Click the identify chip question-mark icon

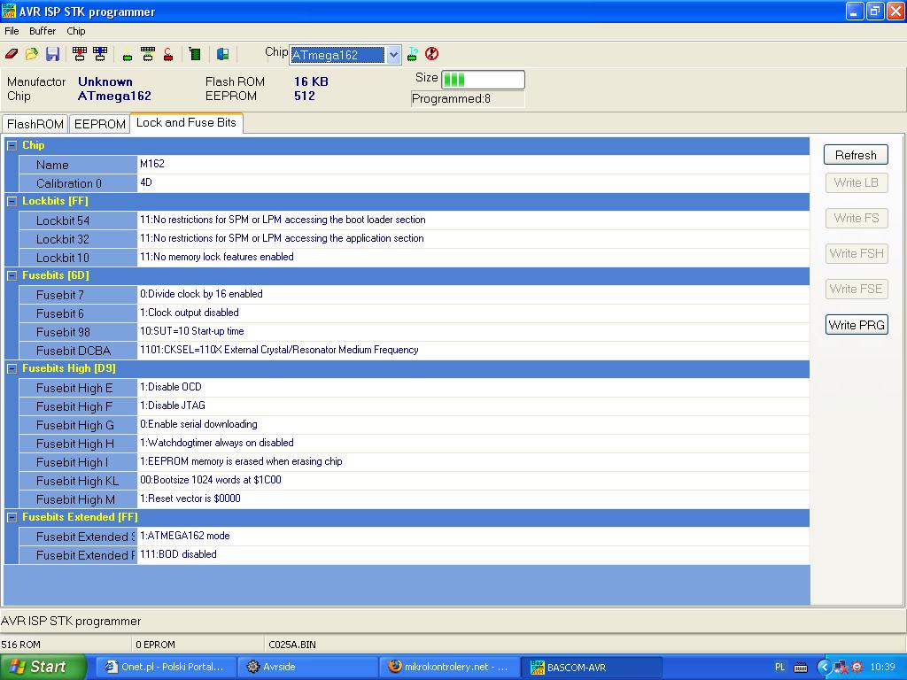(x=413, y=54)
